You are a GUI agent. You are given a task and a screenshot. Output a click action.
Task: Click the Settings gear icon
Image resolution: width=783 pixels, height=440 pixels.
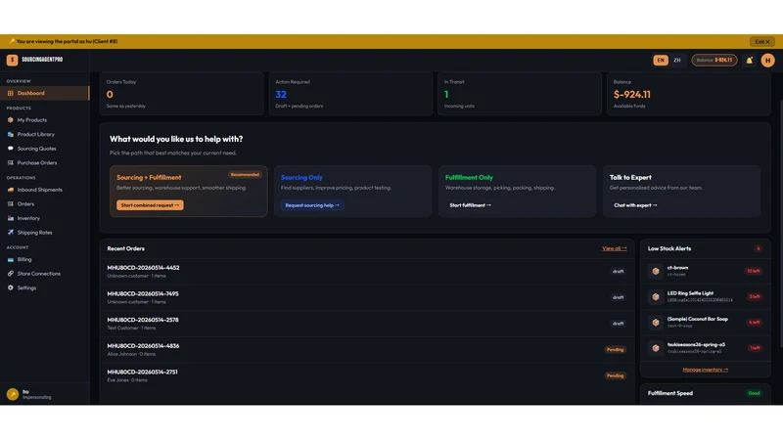11,287
